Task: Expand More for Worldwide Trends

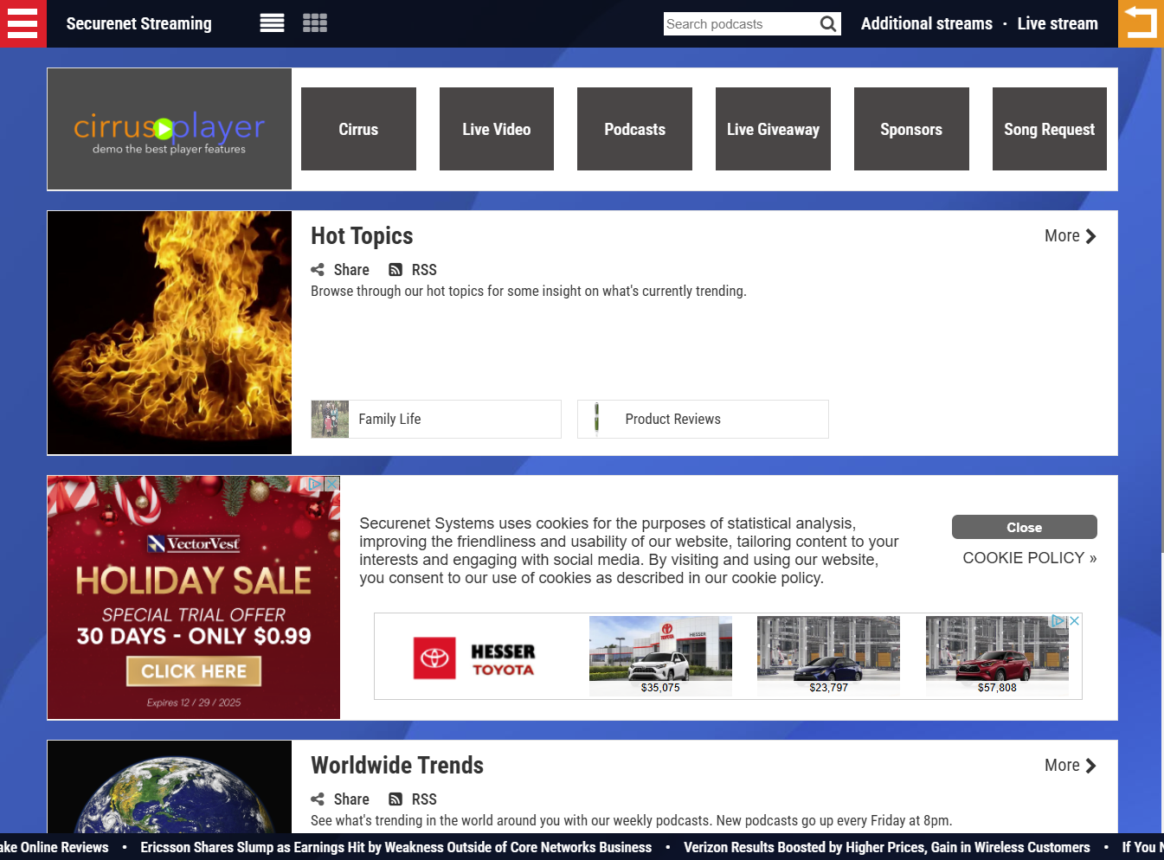Action: point(1070,766)
